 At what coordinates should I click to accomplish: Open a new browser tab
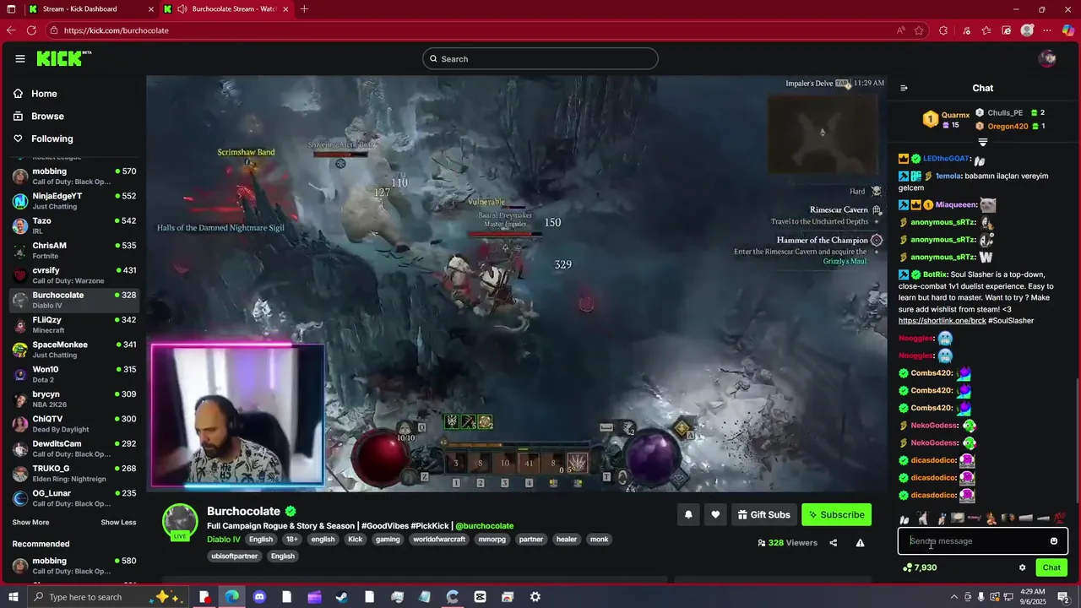[x=304, y=9]
